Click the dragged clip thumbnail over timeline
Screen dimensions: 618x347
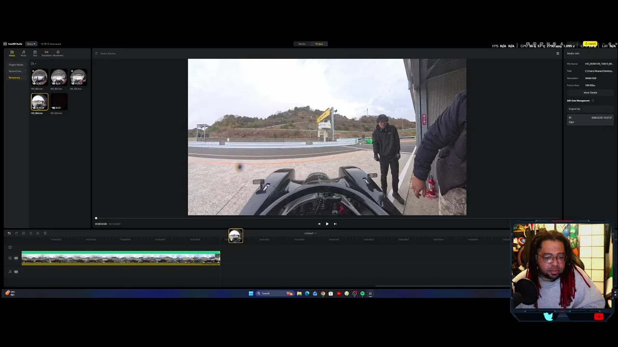click(x=236, y=236)
